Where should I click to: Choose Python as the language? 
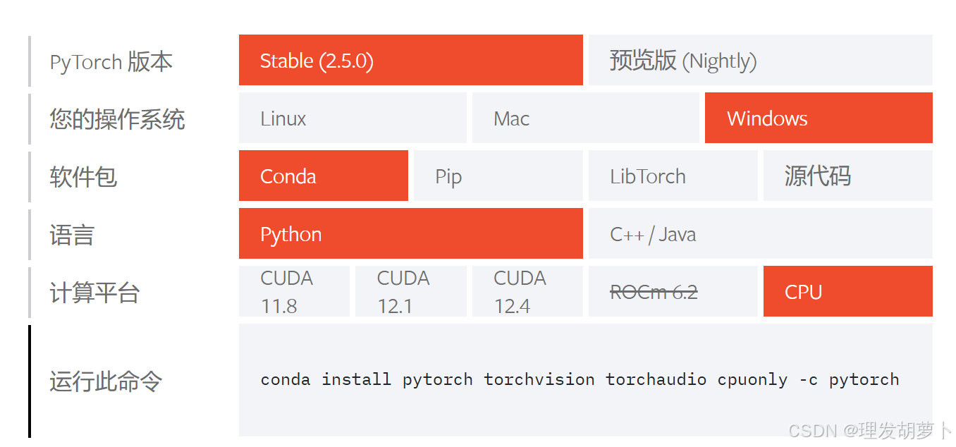pos(411,233)
